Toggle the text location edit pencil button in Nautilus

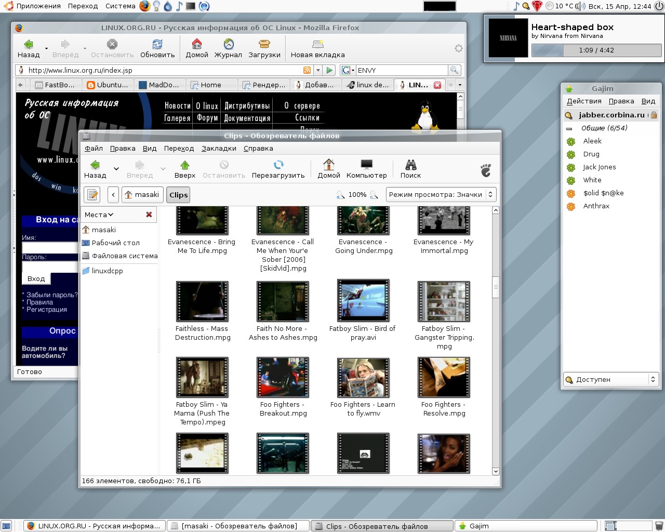[x=92, y=195]
